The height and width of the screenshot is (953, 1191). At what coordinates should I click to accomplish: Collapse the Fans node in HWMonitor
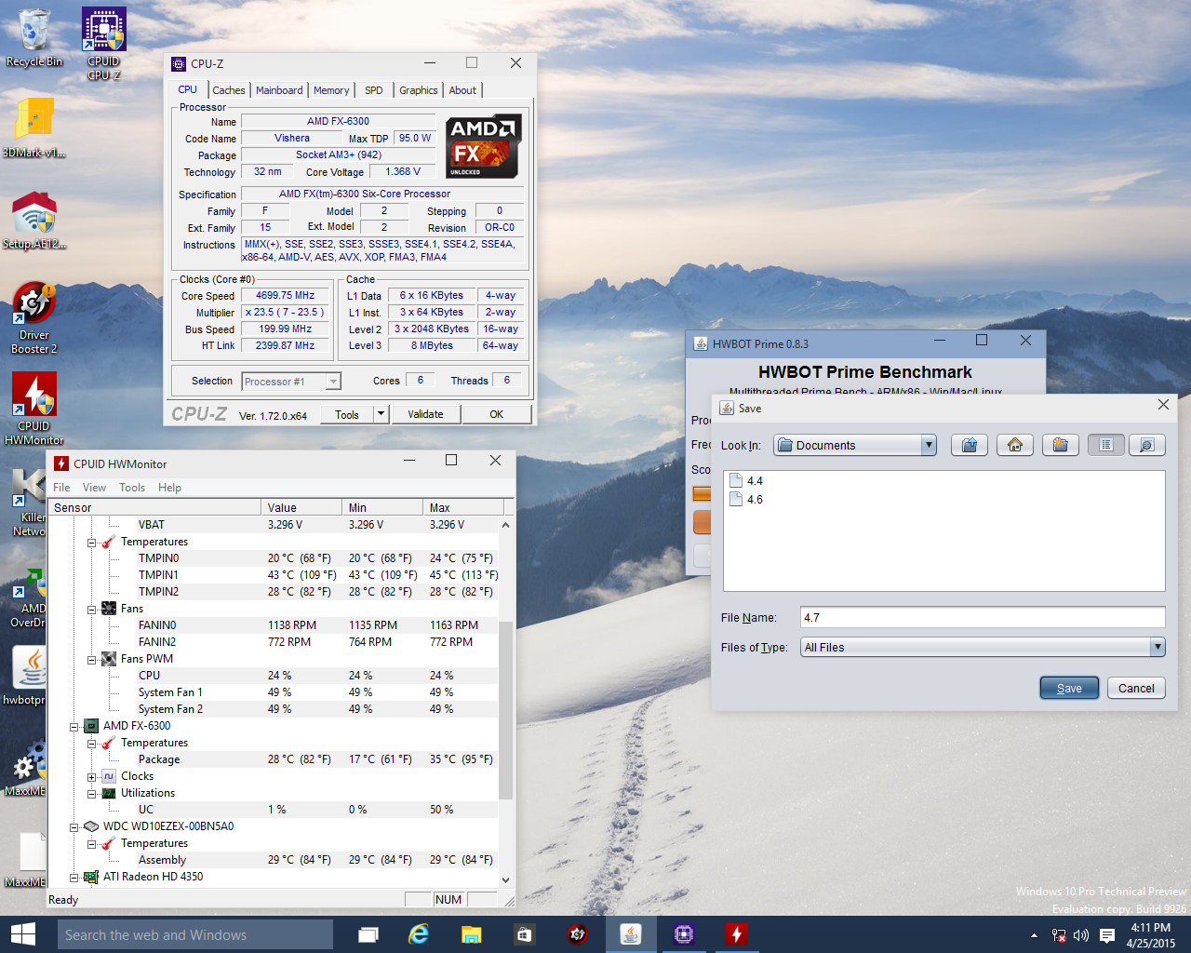click(92, 609)
